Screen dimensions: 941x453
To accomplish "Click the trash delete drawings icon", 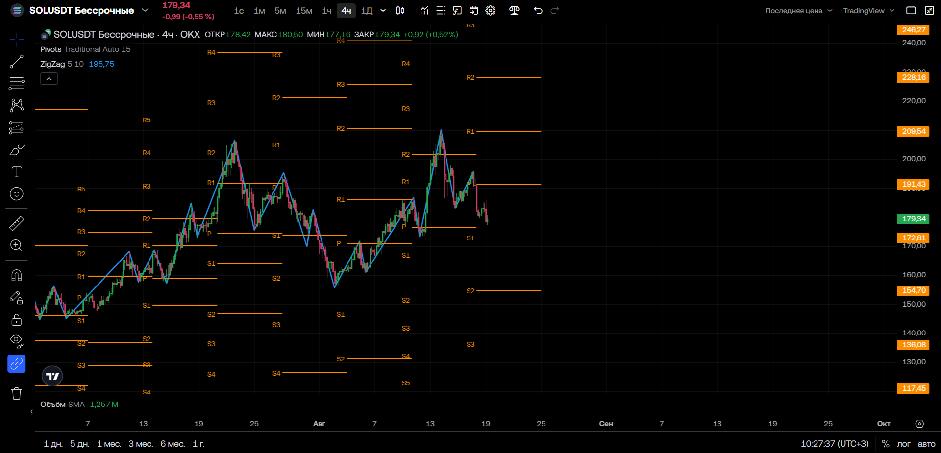I will (16, 393).
